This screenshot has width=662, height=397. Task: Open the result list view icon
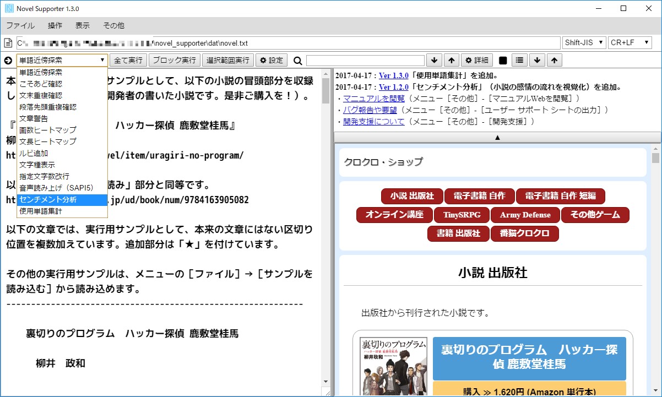pos(518,60)
